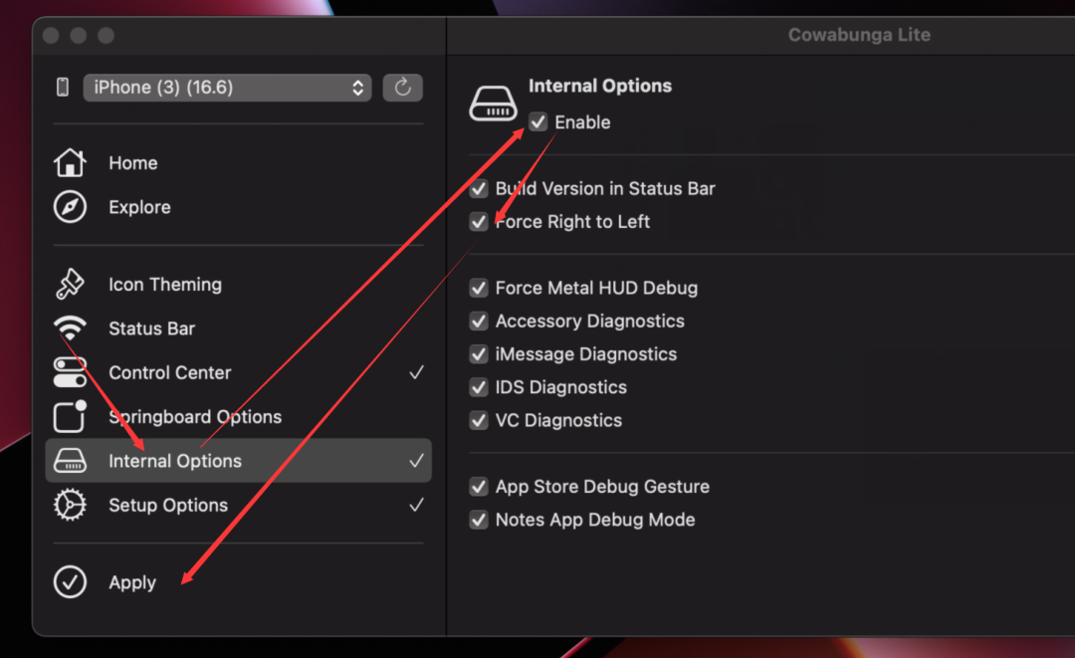Click the Home house icon
Image resolution: width=1075 pixels, height=658 pixels.
point(70,163)
